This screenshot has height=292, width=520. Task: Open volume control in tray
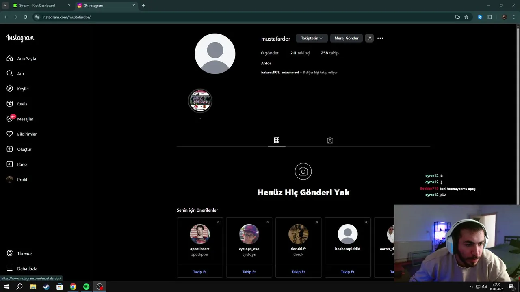coord(484,287)
